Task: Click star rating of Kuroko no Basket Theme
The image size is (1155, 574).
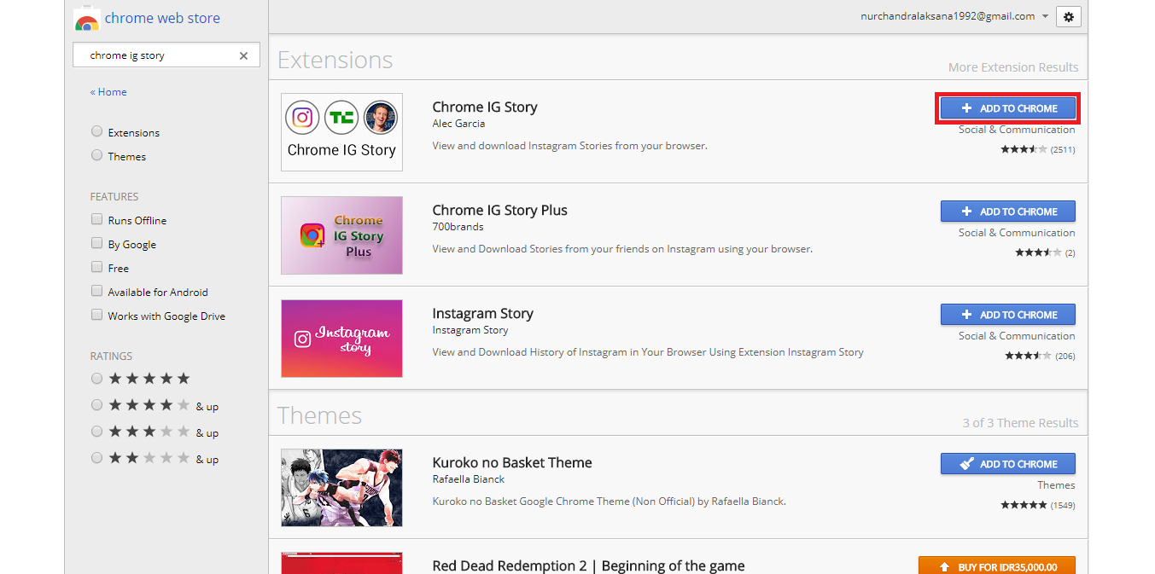Action: pyautogui.click(x=1024, y=505)
